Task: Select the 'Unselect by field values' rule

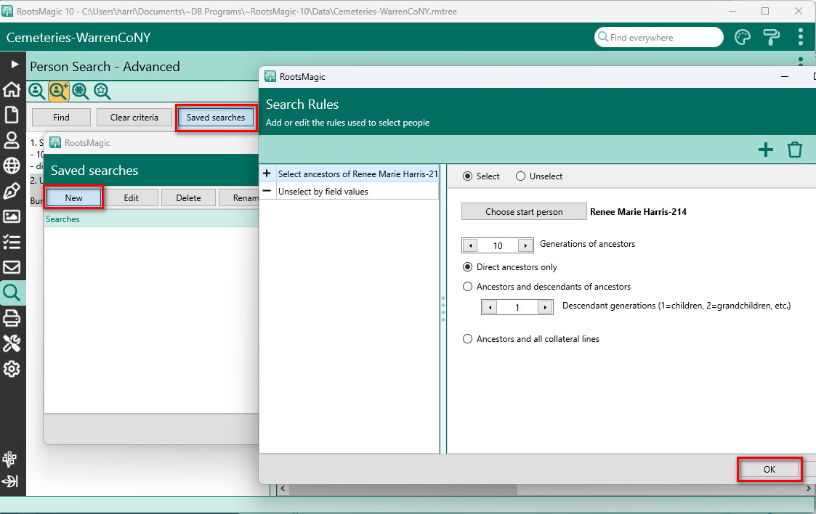Action: click(350, 191)
